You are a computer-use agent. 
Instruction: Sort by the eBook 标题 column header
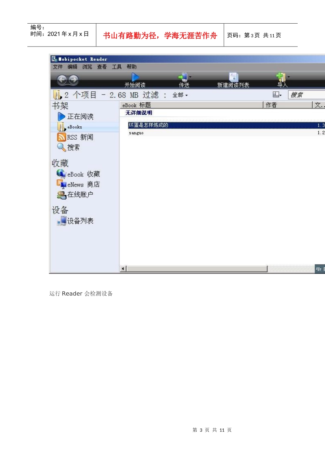[191, 105]
